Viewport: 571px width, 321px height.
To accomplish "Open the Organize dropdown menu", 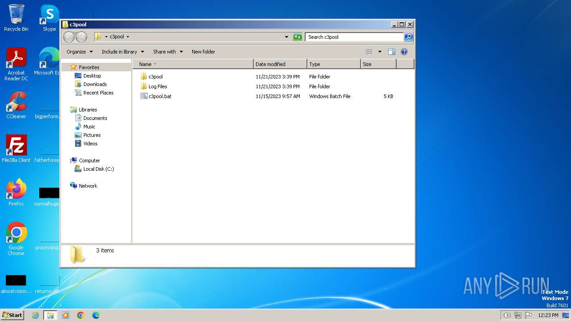I will point(80,52).
